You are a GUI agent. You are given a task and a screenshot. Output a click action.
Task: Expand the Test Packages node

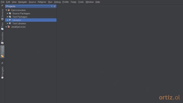7,17
